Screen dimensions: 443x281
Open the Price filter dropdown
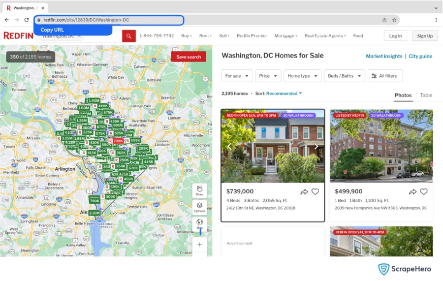268,76
